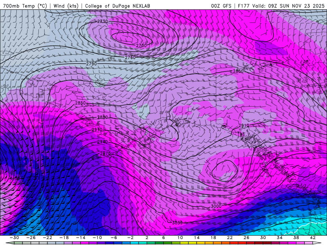Select the 30 colorbar temperature label
The image size is (327, 245).
[x=263, y=238]
